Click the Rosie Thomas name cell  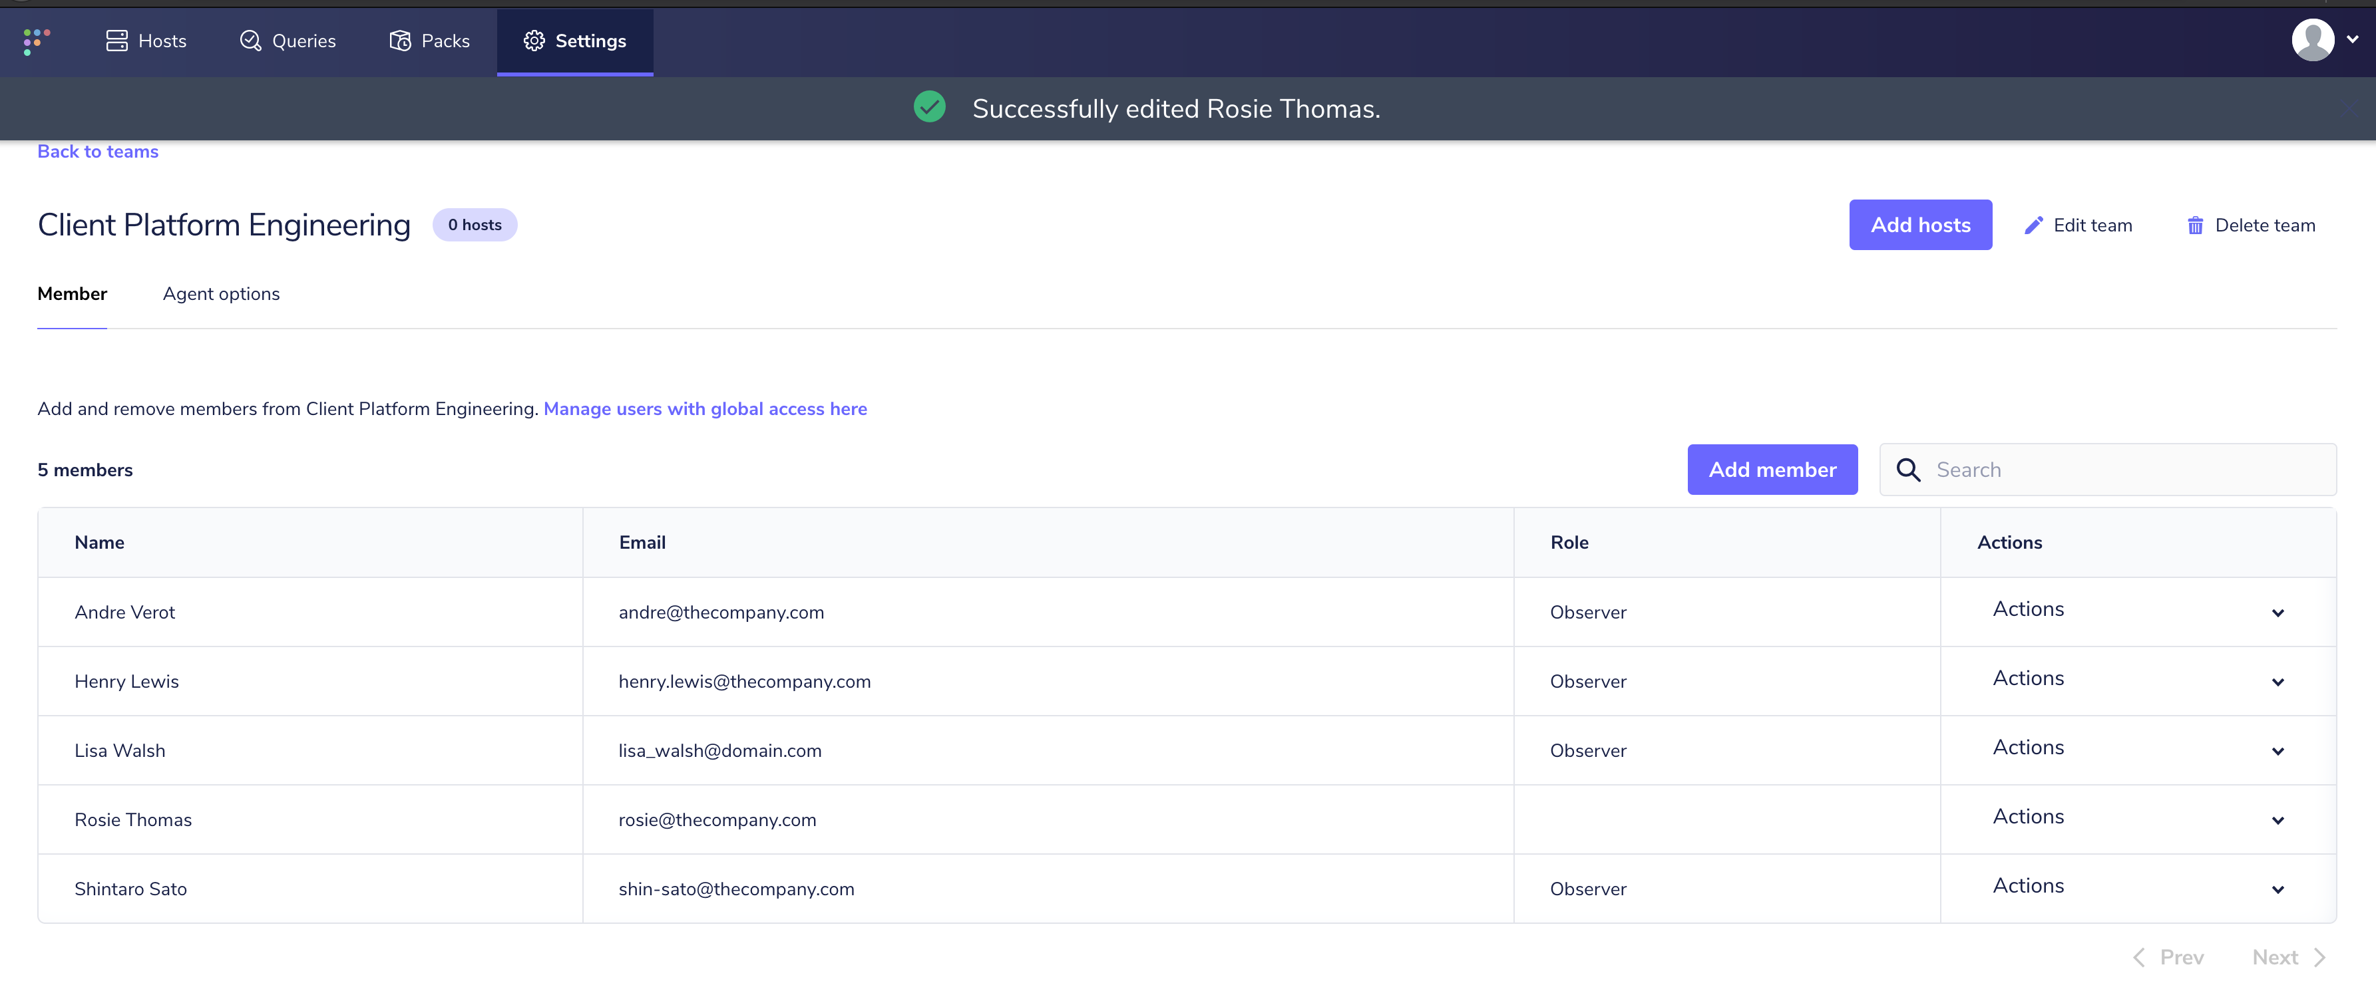pyautogui.click(x=311, y=819)
